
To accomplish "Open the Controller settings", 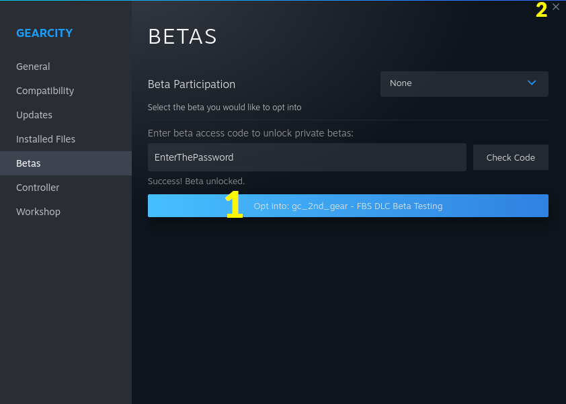I will pos(38,188).
